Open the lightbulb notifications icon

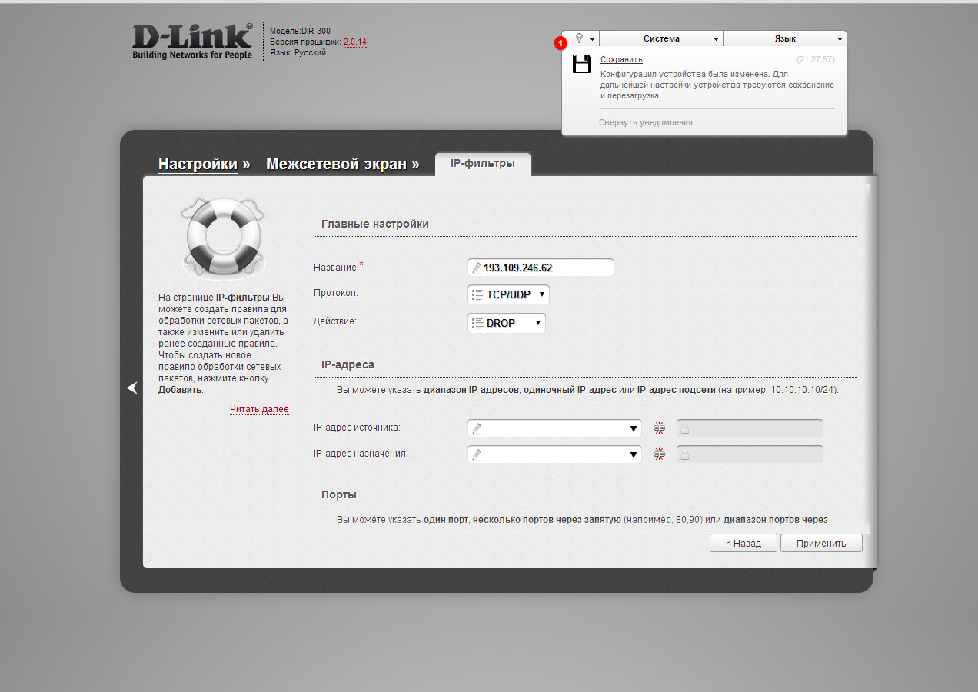(x=580, y=38)
